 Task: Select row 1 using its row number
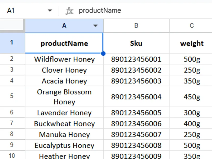tap(12, 43)
